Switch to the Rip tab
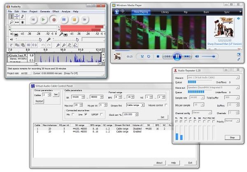 point(186,12)
